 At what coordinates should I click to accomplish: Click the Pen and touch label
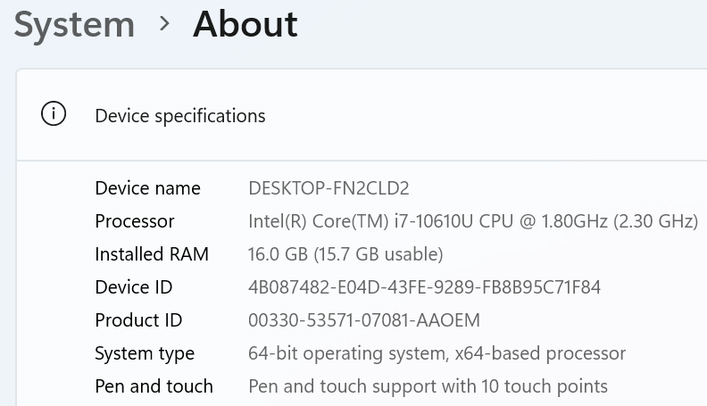click(x=154, y=386)
